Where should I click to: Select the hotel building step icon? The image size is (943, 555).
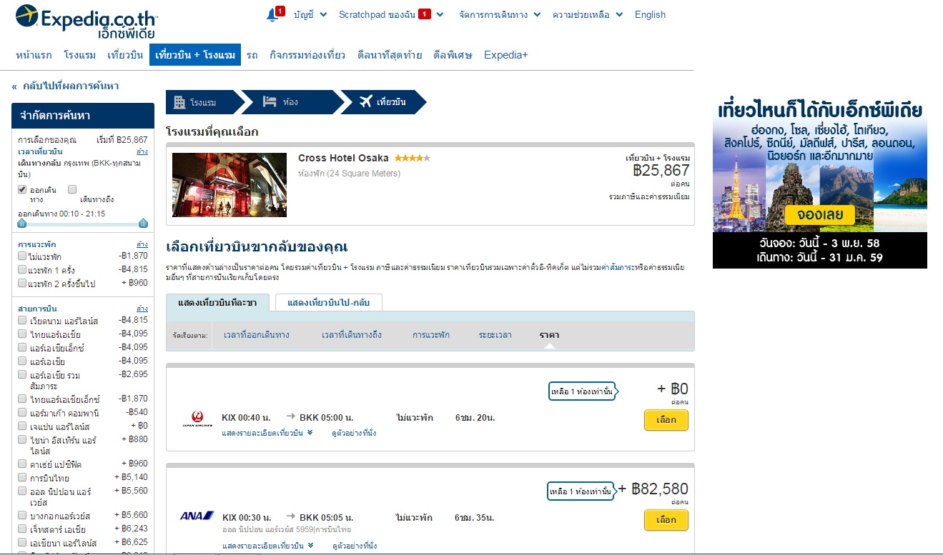click(x=179, y=102)
